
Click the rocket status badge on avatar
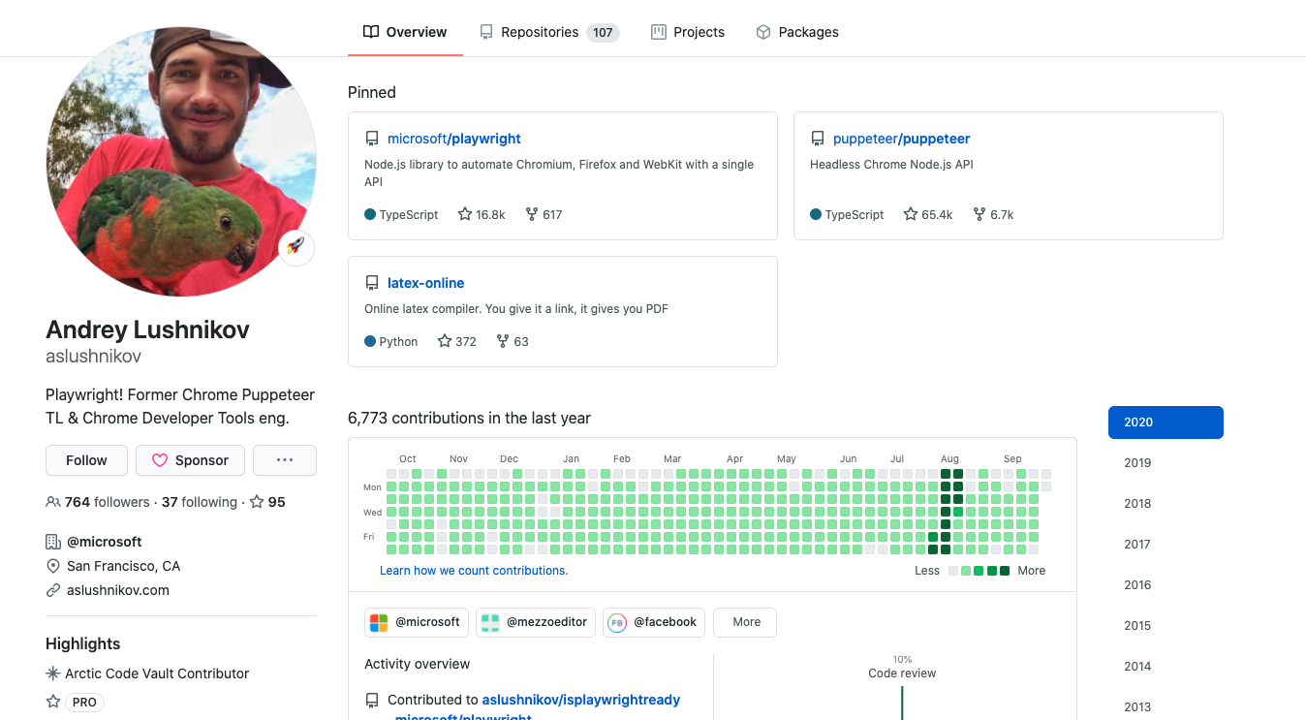pos(296,247)
